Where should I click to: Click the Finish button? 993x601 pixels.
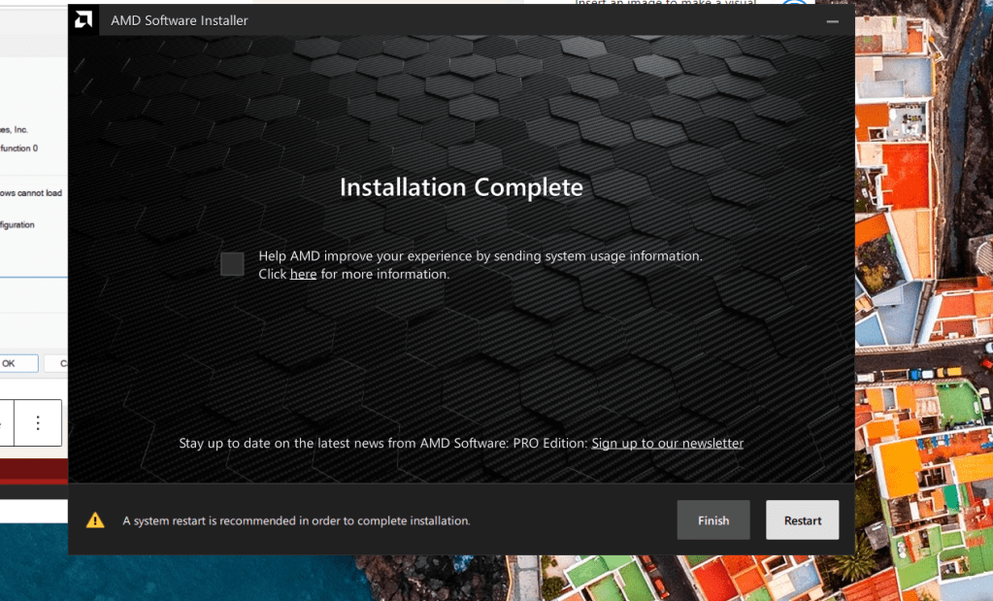tap(713, 520)
